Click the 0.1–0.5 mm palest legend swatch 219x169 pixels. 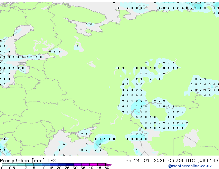(6, 165)
